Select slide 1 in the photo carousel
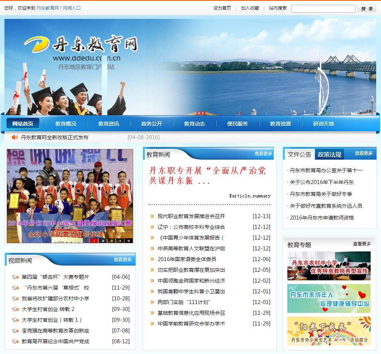The height and width of the screenshot is (354, 381). point(94,241)
